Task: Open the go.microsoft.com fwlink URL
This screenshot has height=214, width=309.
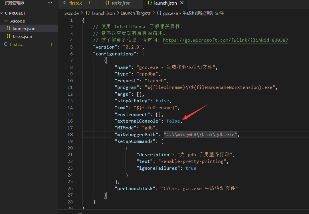Action: (x=225, y=40)
